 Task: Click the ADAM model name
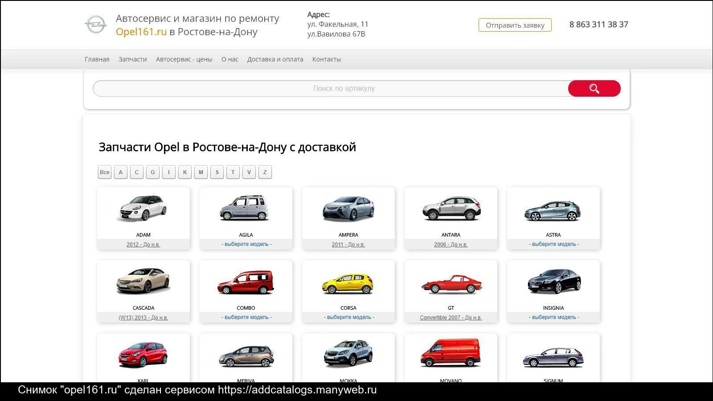point(143,235)
